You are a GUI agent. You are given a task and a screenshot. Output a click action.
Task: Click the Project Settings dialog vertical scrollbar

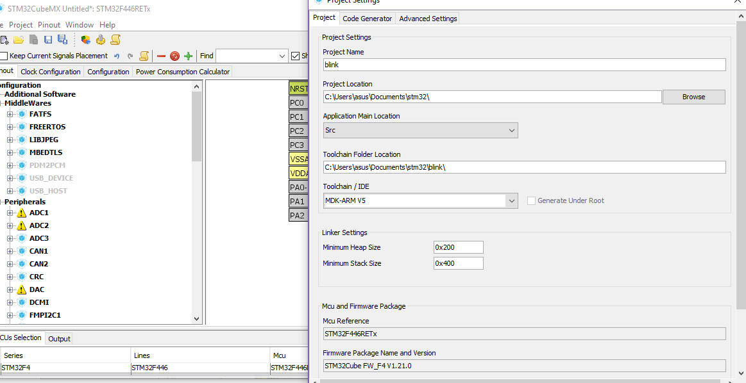pyautogui.click(x=741, y=165)
